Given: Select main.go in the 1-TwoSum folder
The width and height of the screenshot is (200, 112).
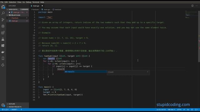Looking at the screenshot, I should pyautogui.click(x=17, y=21).
